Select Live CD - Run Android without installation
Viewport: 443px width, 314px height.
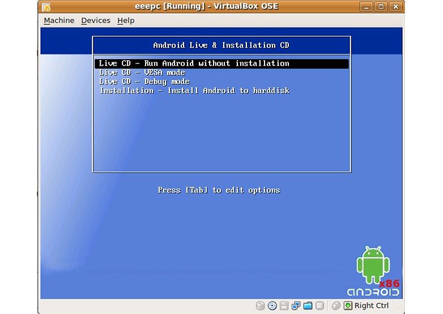221,63
